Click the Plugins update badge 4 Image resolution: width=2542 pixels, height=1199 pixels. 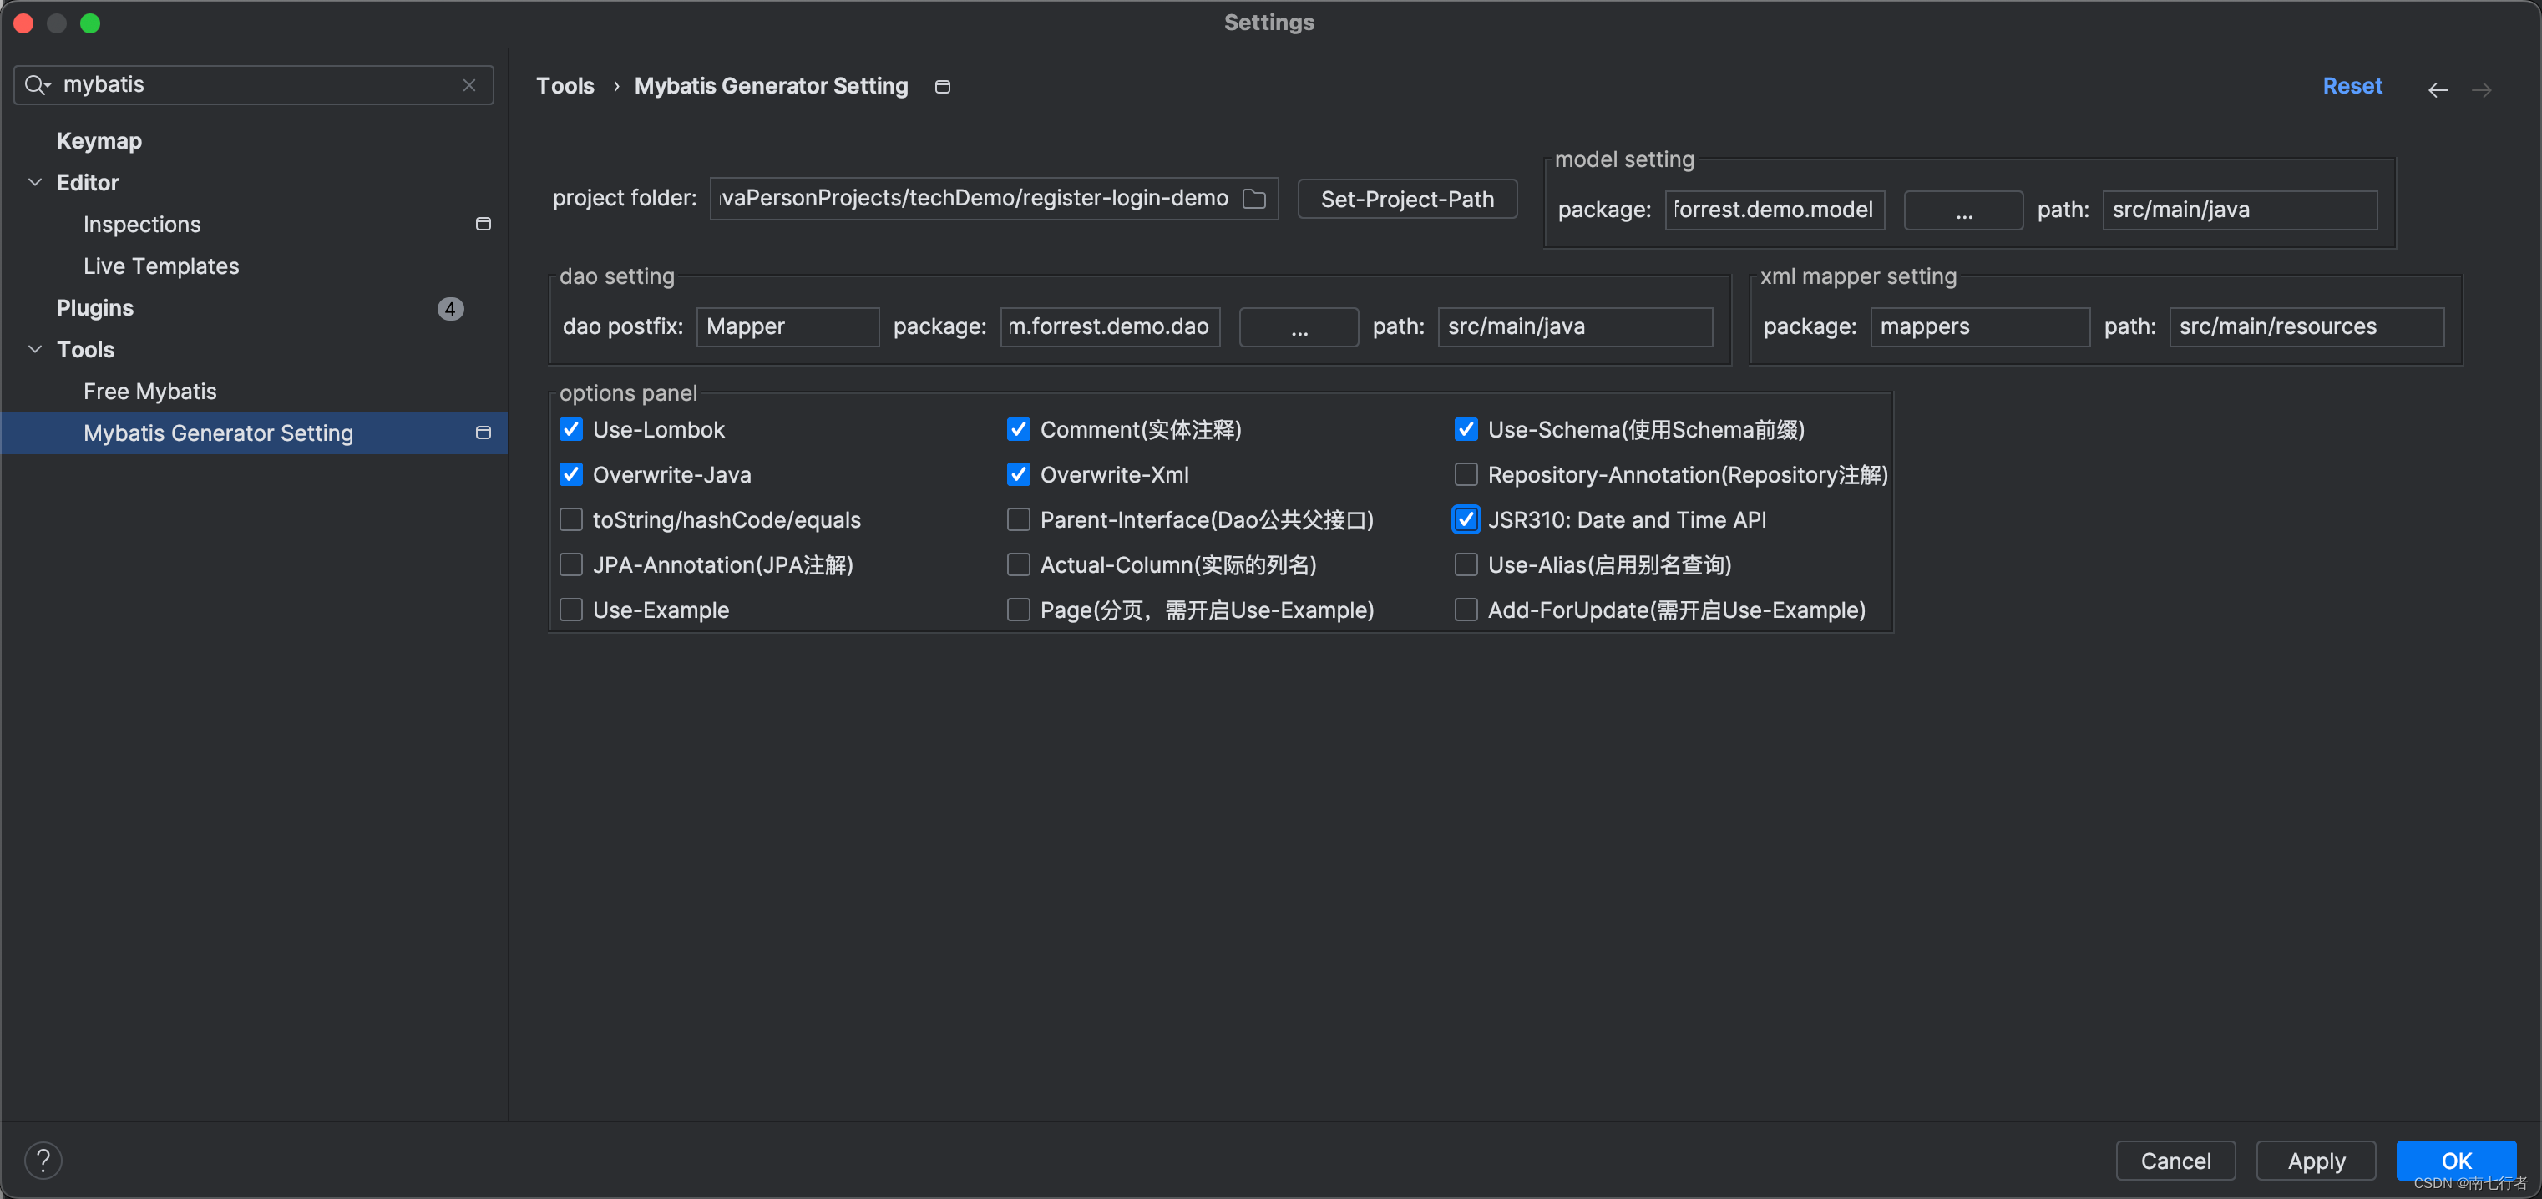coord(450,308)
